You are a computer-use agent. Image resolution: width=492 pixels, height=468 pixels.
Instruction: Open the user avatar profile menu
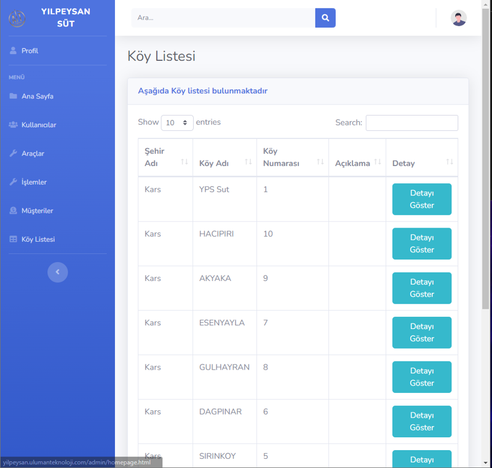458,18
